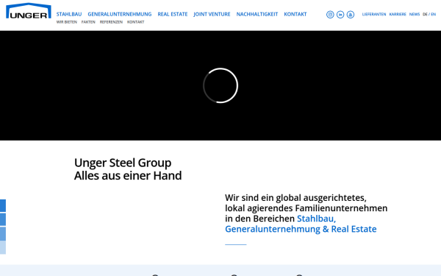
Task: Click the Unger logo
Action: [x=29, y=11]
